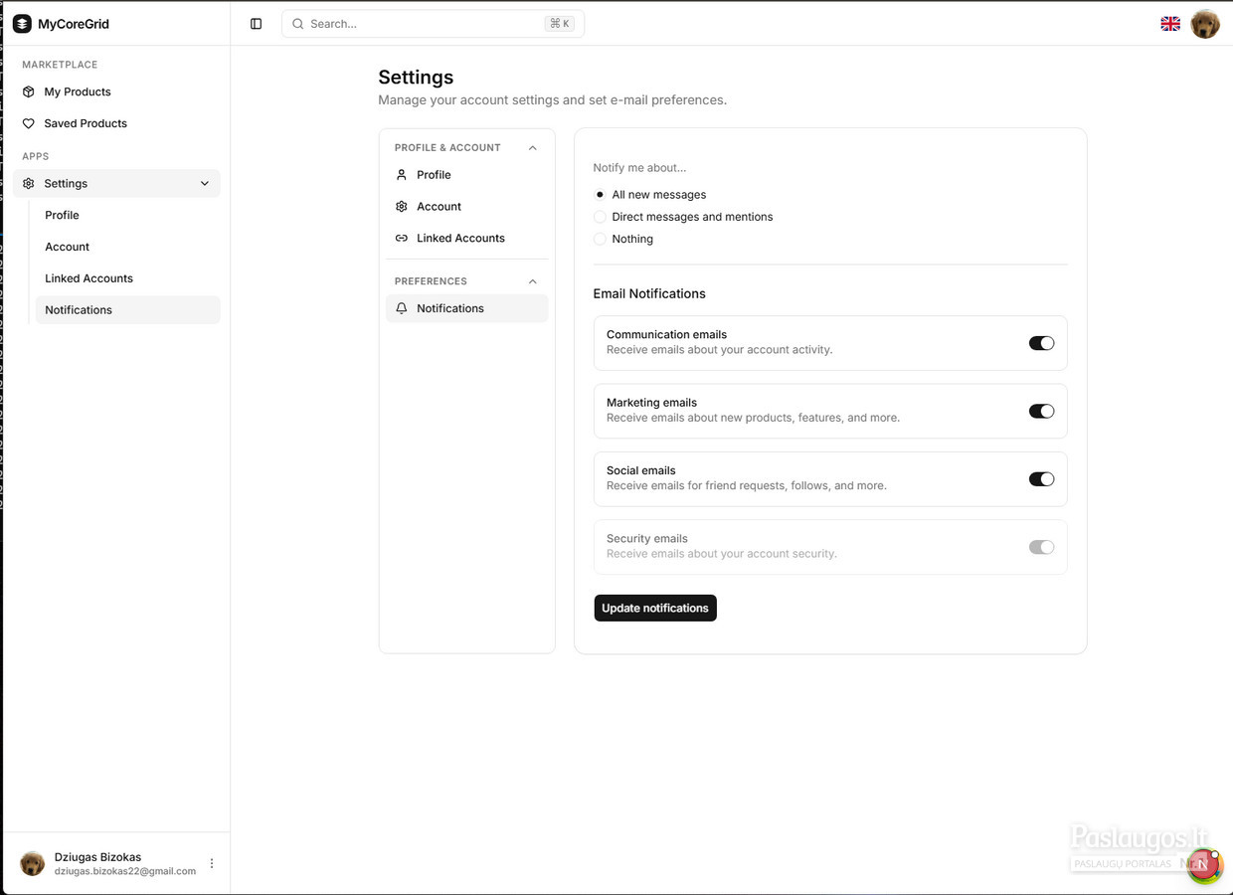
Task: Disable the Communication emails toggle
Action: click(1041, 343)
